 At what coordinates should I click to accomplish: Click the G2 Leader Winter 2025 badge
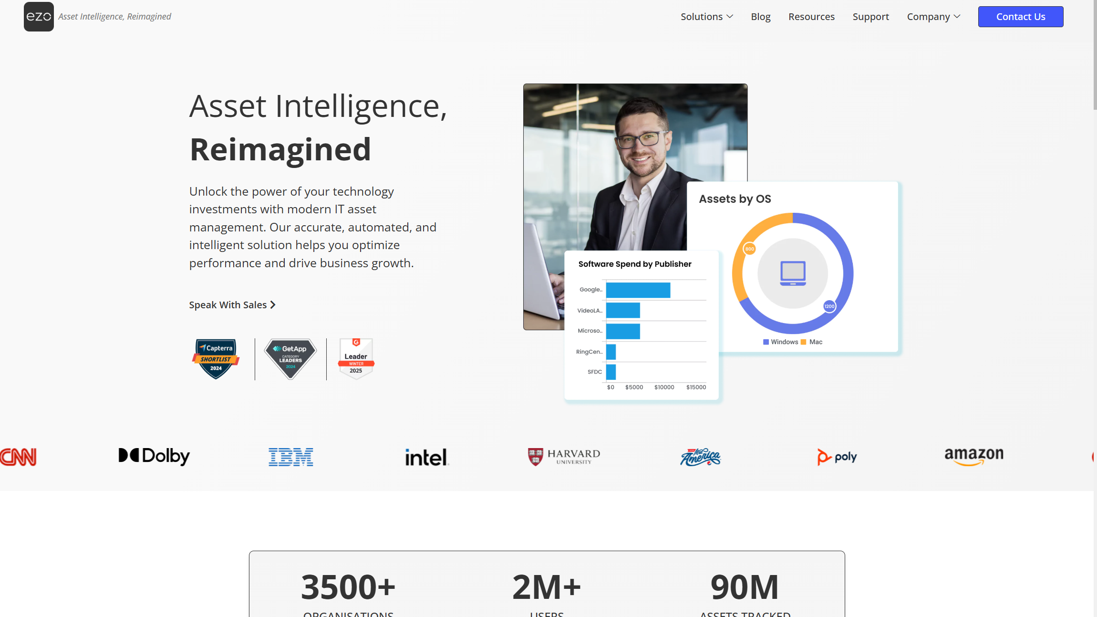point(356,359)
